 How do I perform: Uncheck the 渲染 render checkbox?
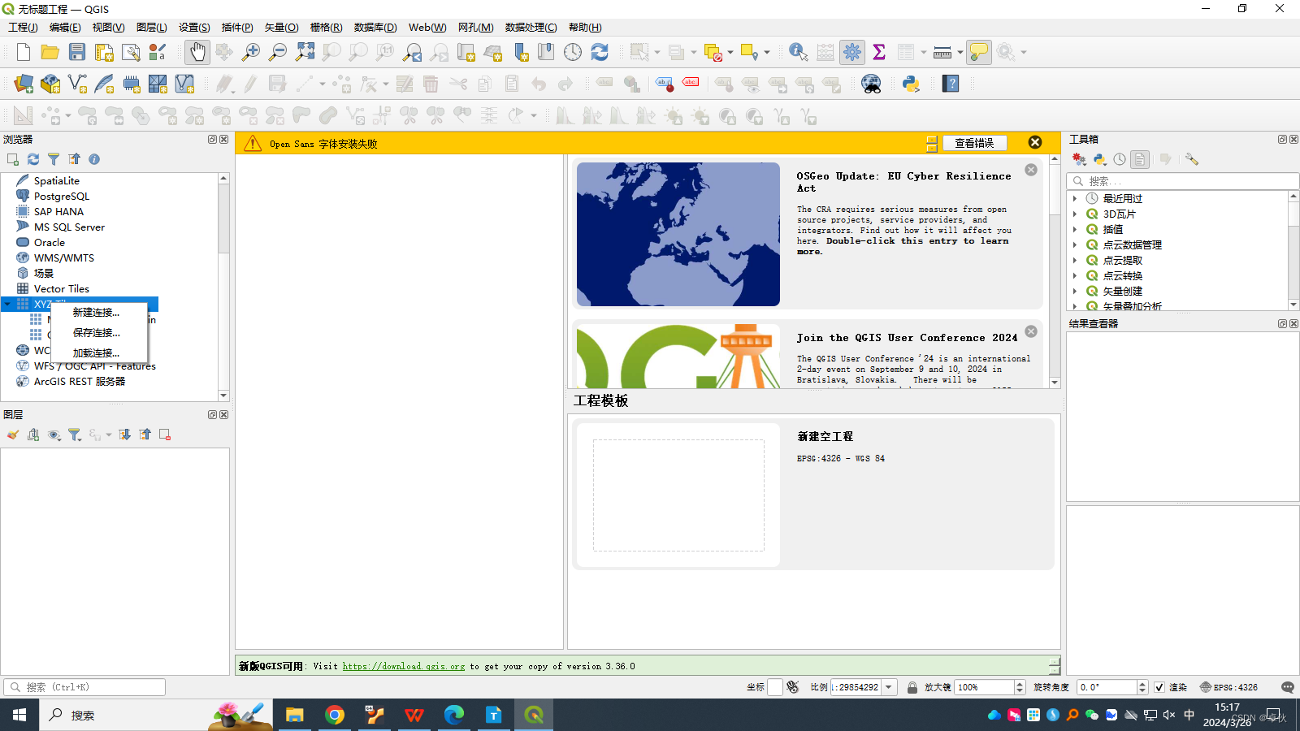(1159, 687)
